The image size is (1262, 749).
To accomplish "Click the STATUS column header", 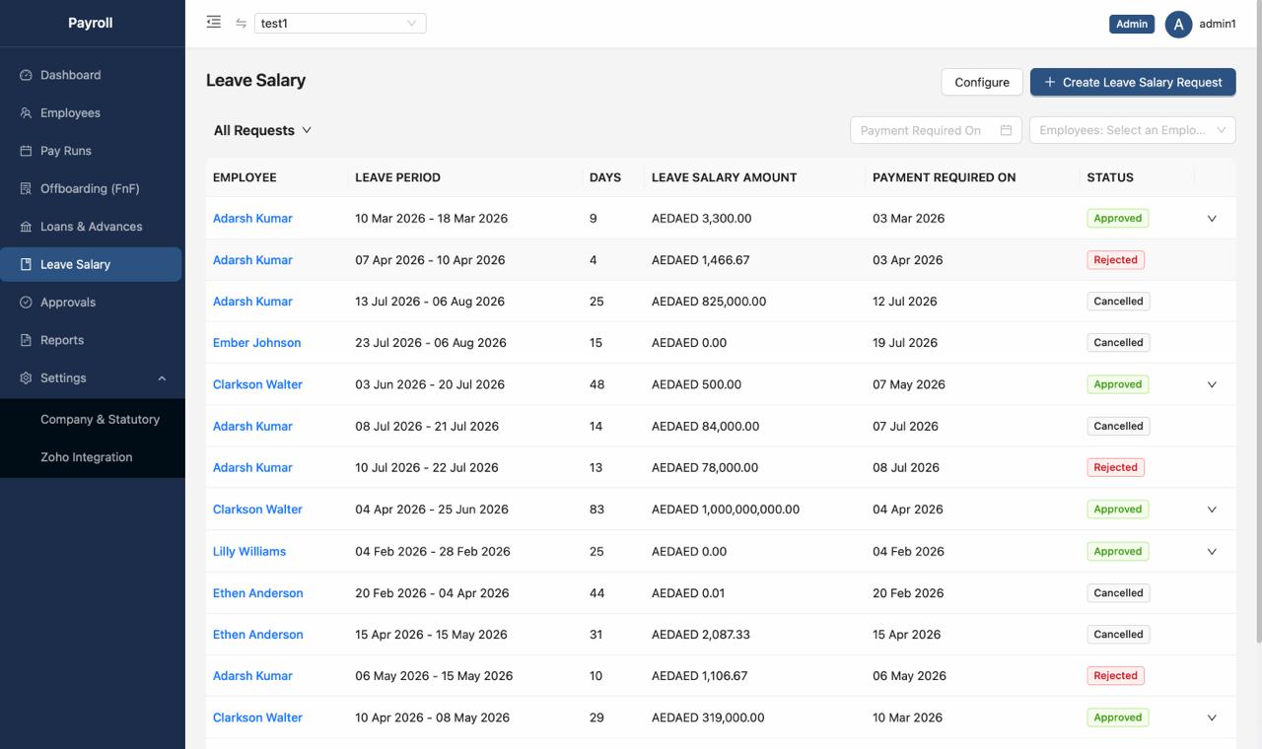I will pyautogui.click(x=1110, y=177).
